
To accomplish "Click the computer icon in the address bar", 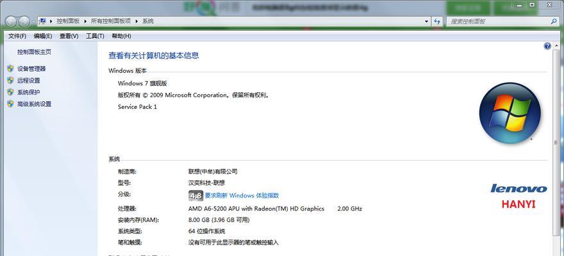I will (42, 21).
